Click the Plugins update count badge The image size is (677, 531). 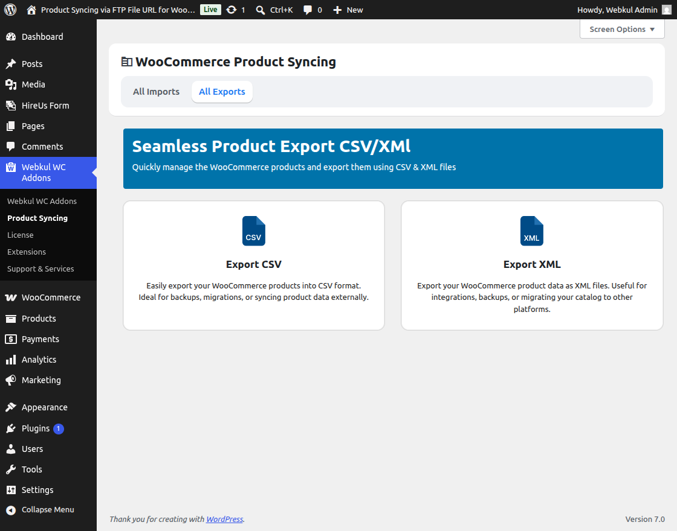point(58,429)
